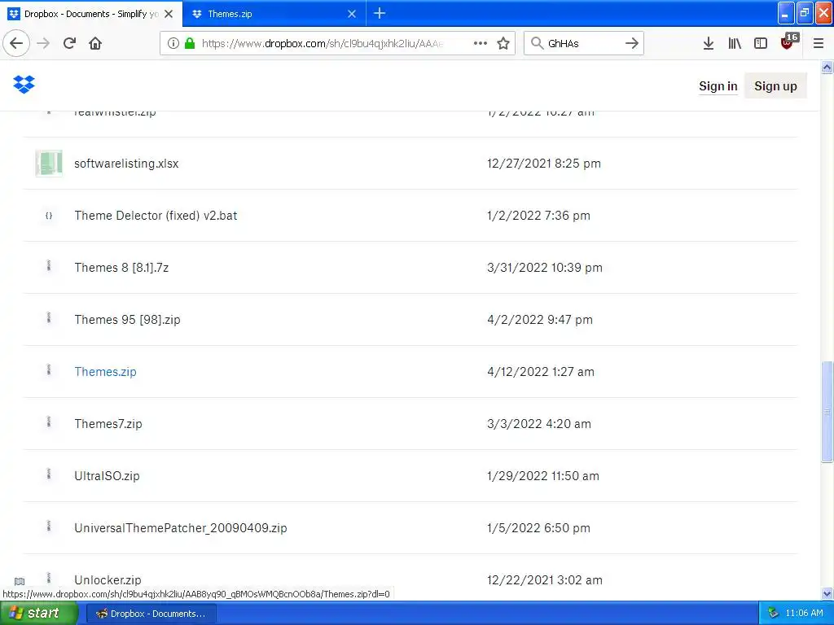834x625 pixels.
Task: Open the downloads arrow icon
Action: (x=708, y=43)
